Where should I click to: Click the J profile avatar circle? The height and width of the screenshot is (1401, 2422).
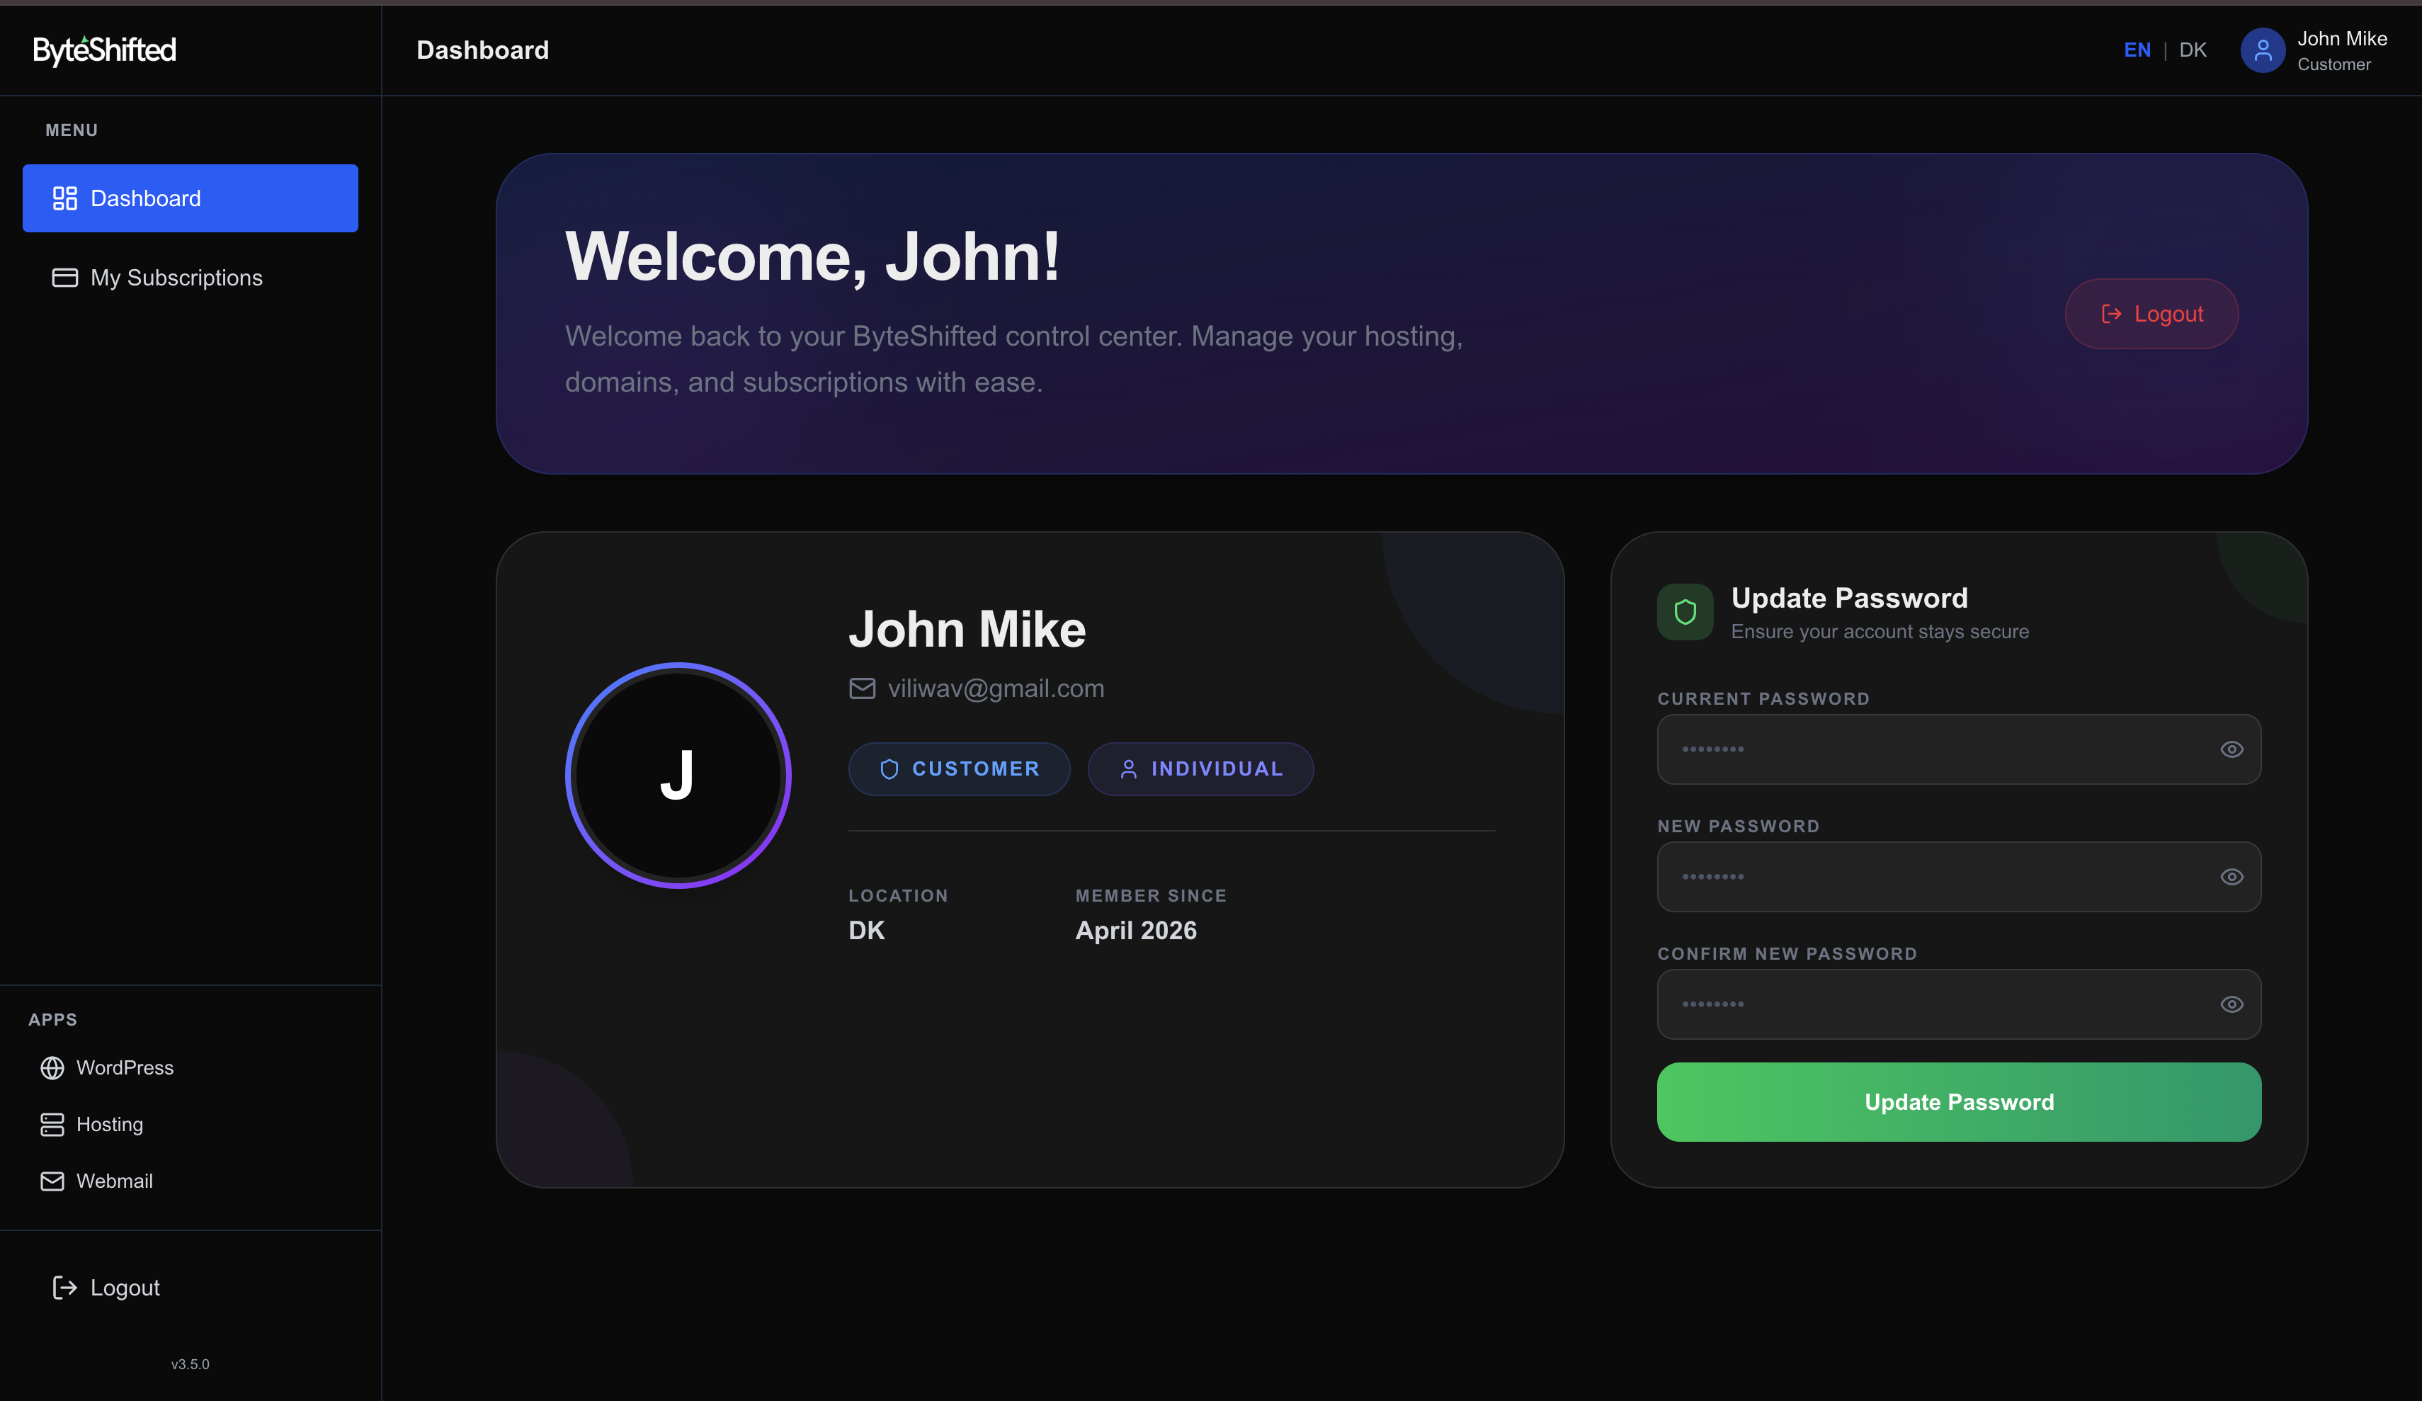[x=678, y=775]
